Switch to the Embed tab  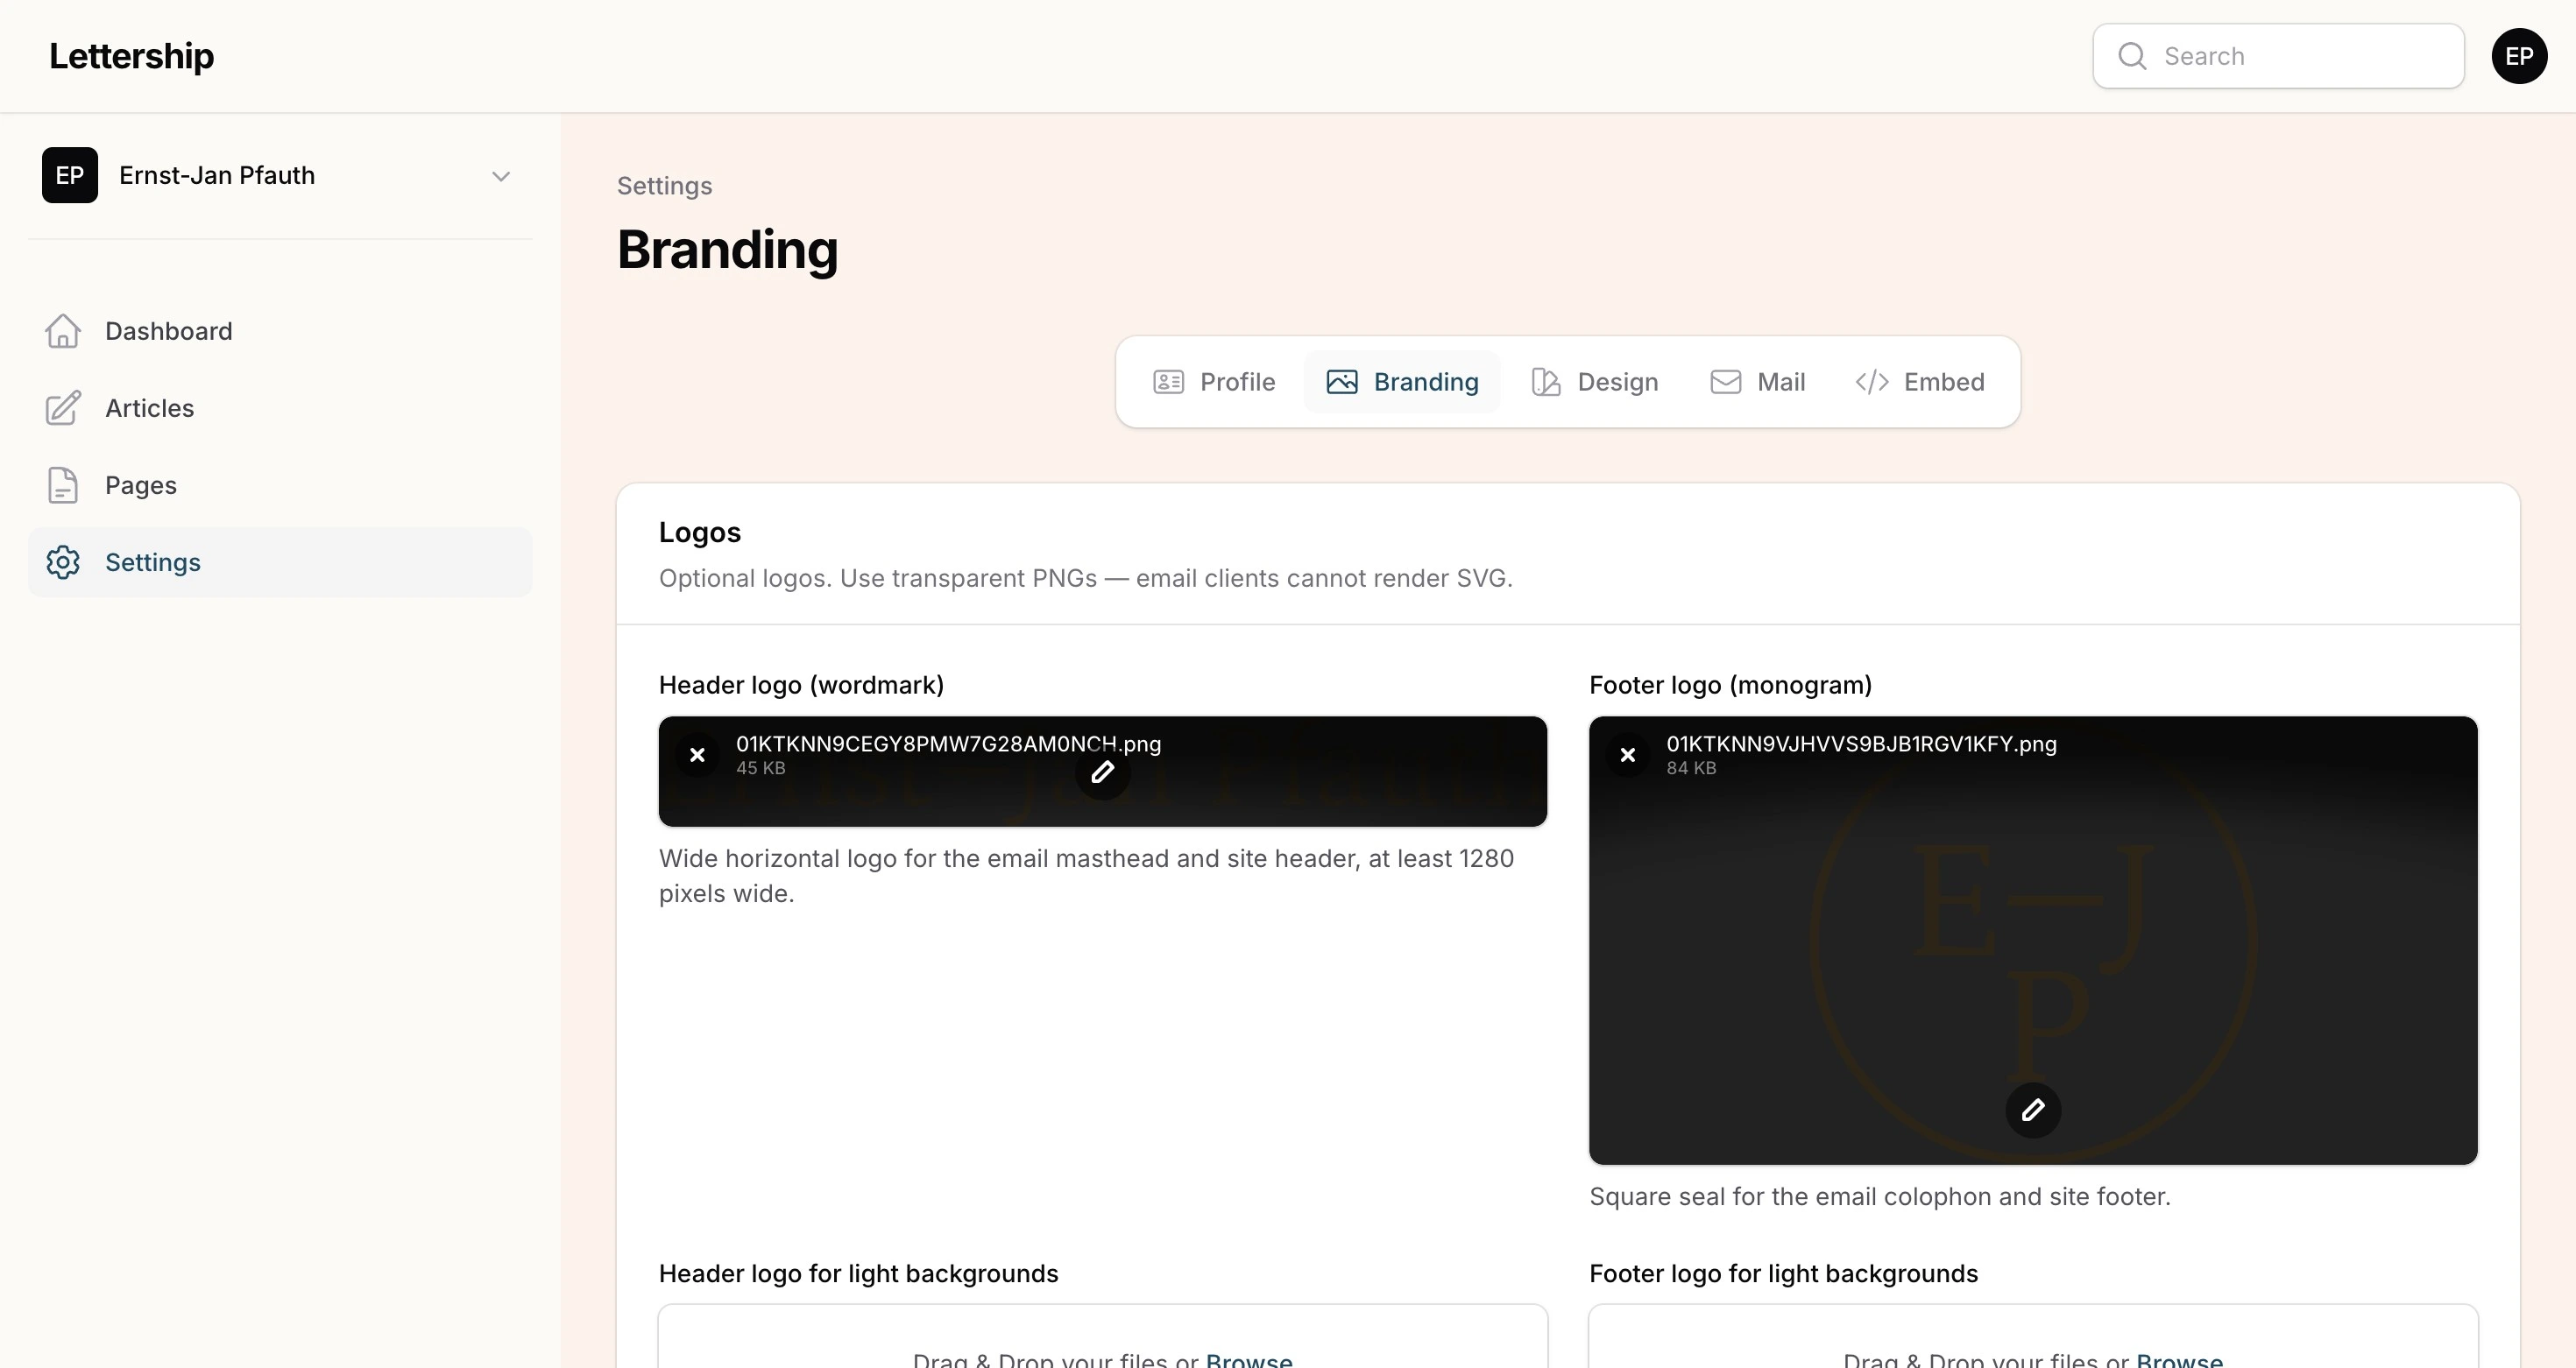click(1920, 382)
